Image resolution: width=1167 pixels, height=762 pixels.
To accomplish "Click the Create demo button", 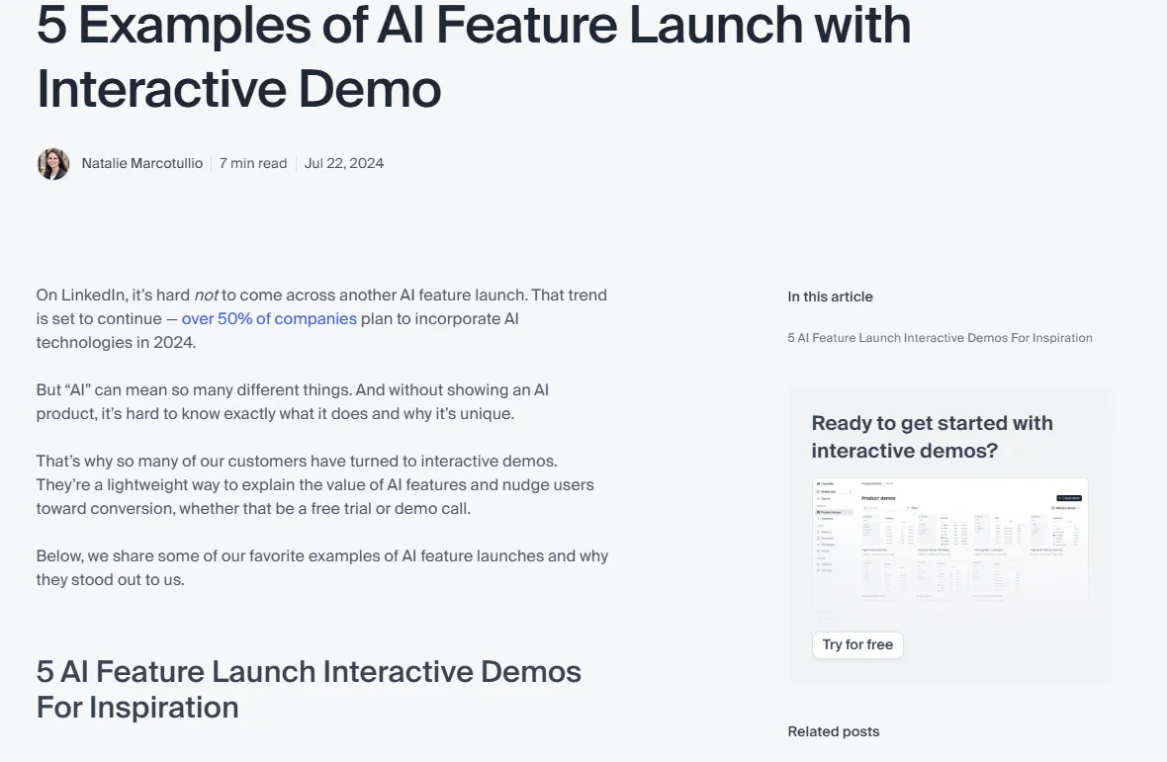I will 1068,498.
